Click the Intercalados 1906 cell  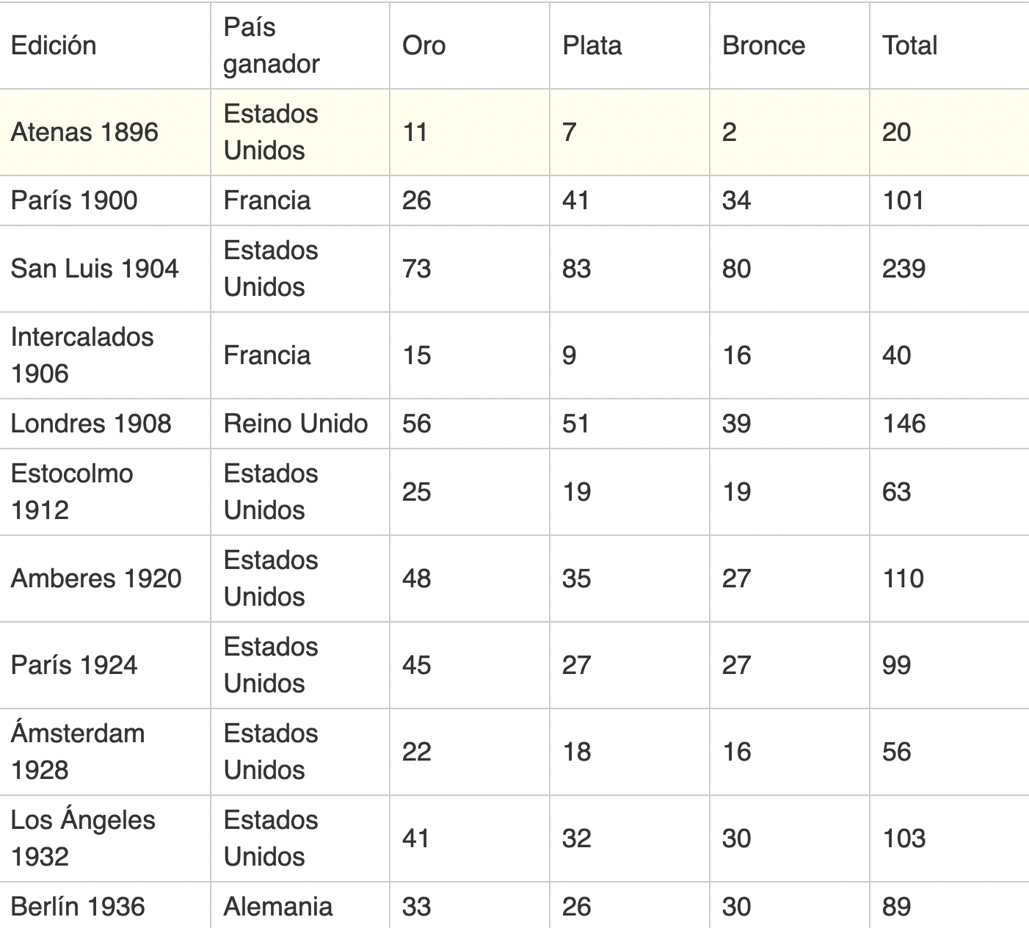[x=105, y=355]
